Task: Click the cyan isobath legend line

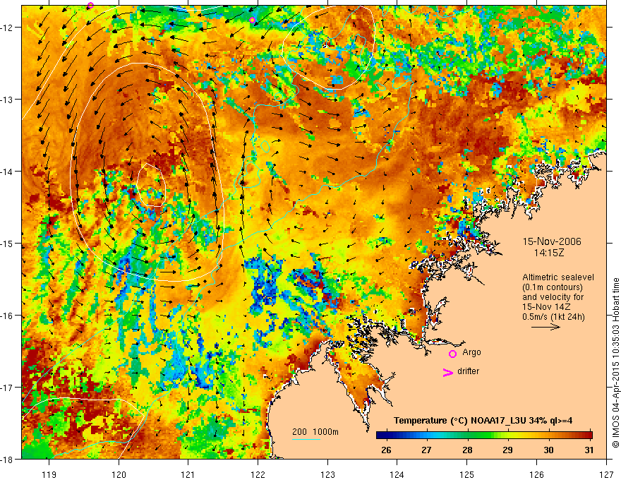Action: point(306,439)
